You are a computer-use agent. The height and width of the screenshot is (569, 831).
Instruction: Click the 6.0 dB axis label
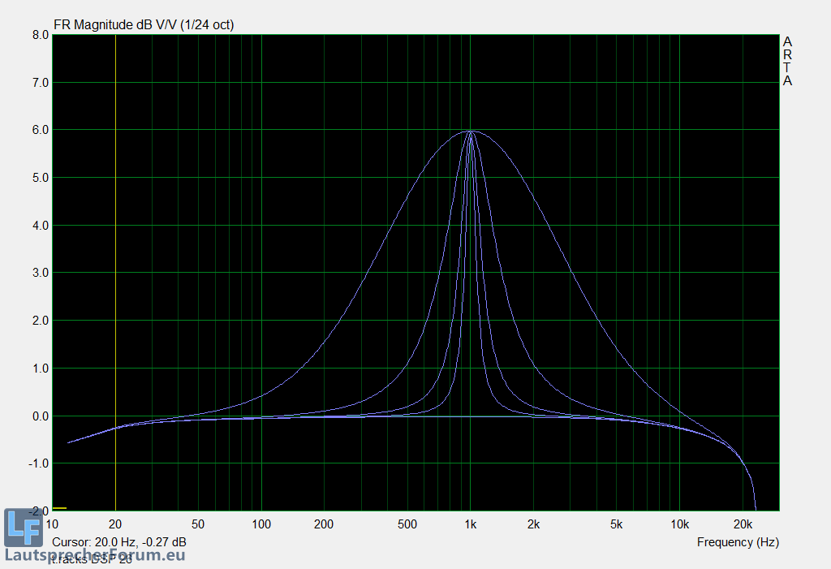coord(40,130)
